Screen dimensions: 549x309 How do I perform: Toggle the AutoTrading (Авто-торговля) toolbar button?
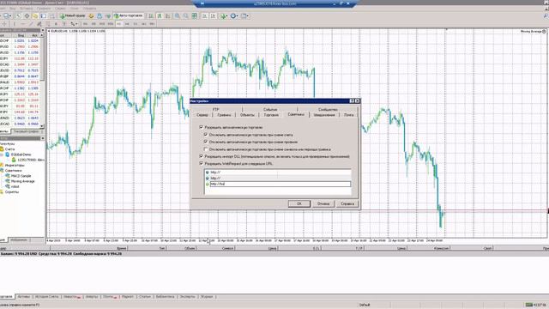[x=129, y=15]
